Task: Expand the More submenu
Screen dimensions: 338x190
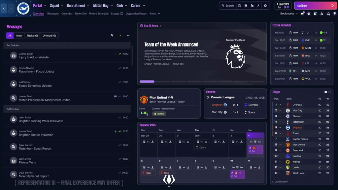Action: pyautogui.click(x=155, y=14)
